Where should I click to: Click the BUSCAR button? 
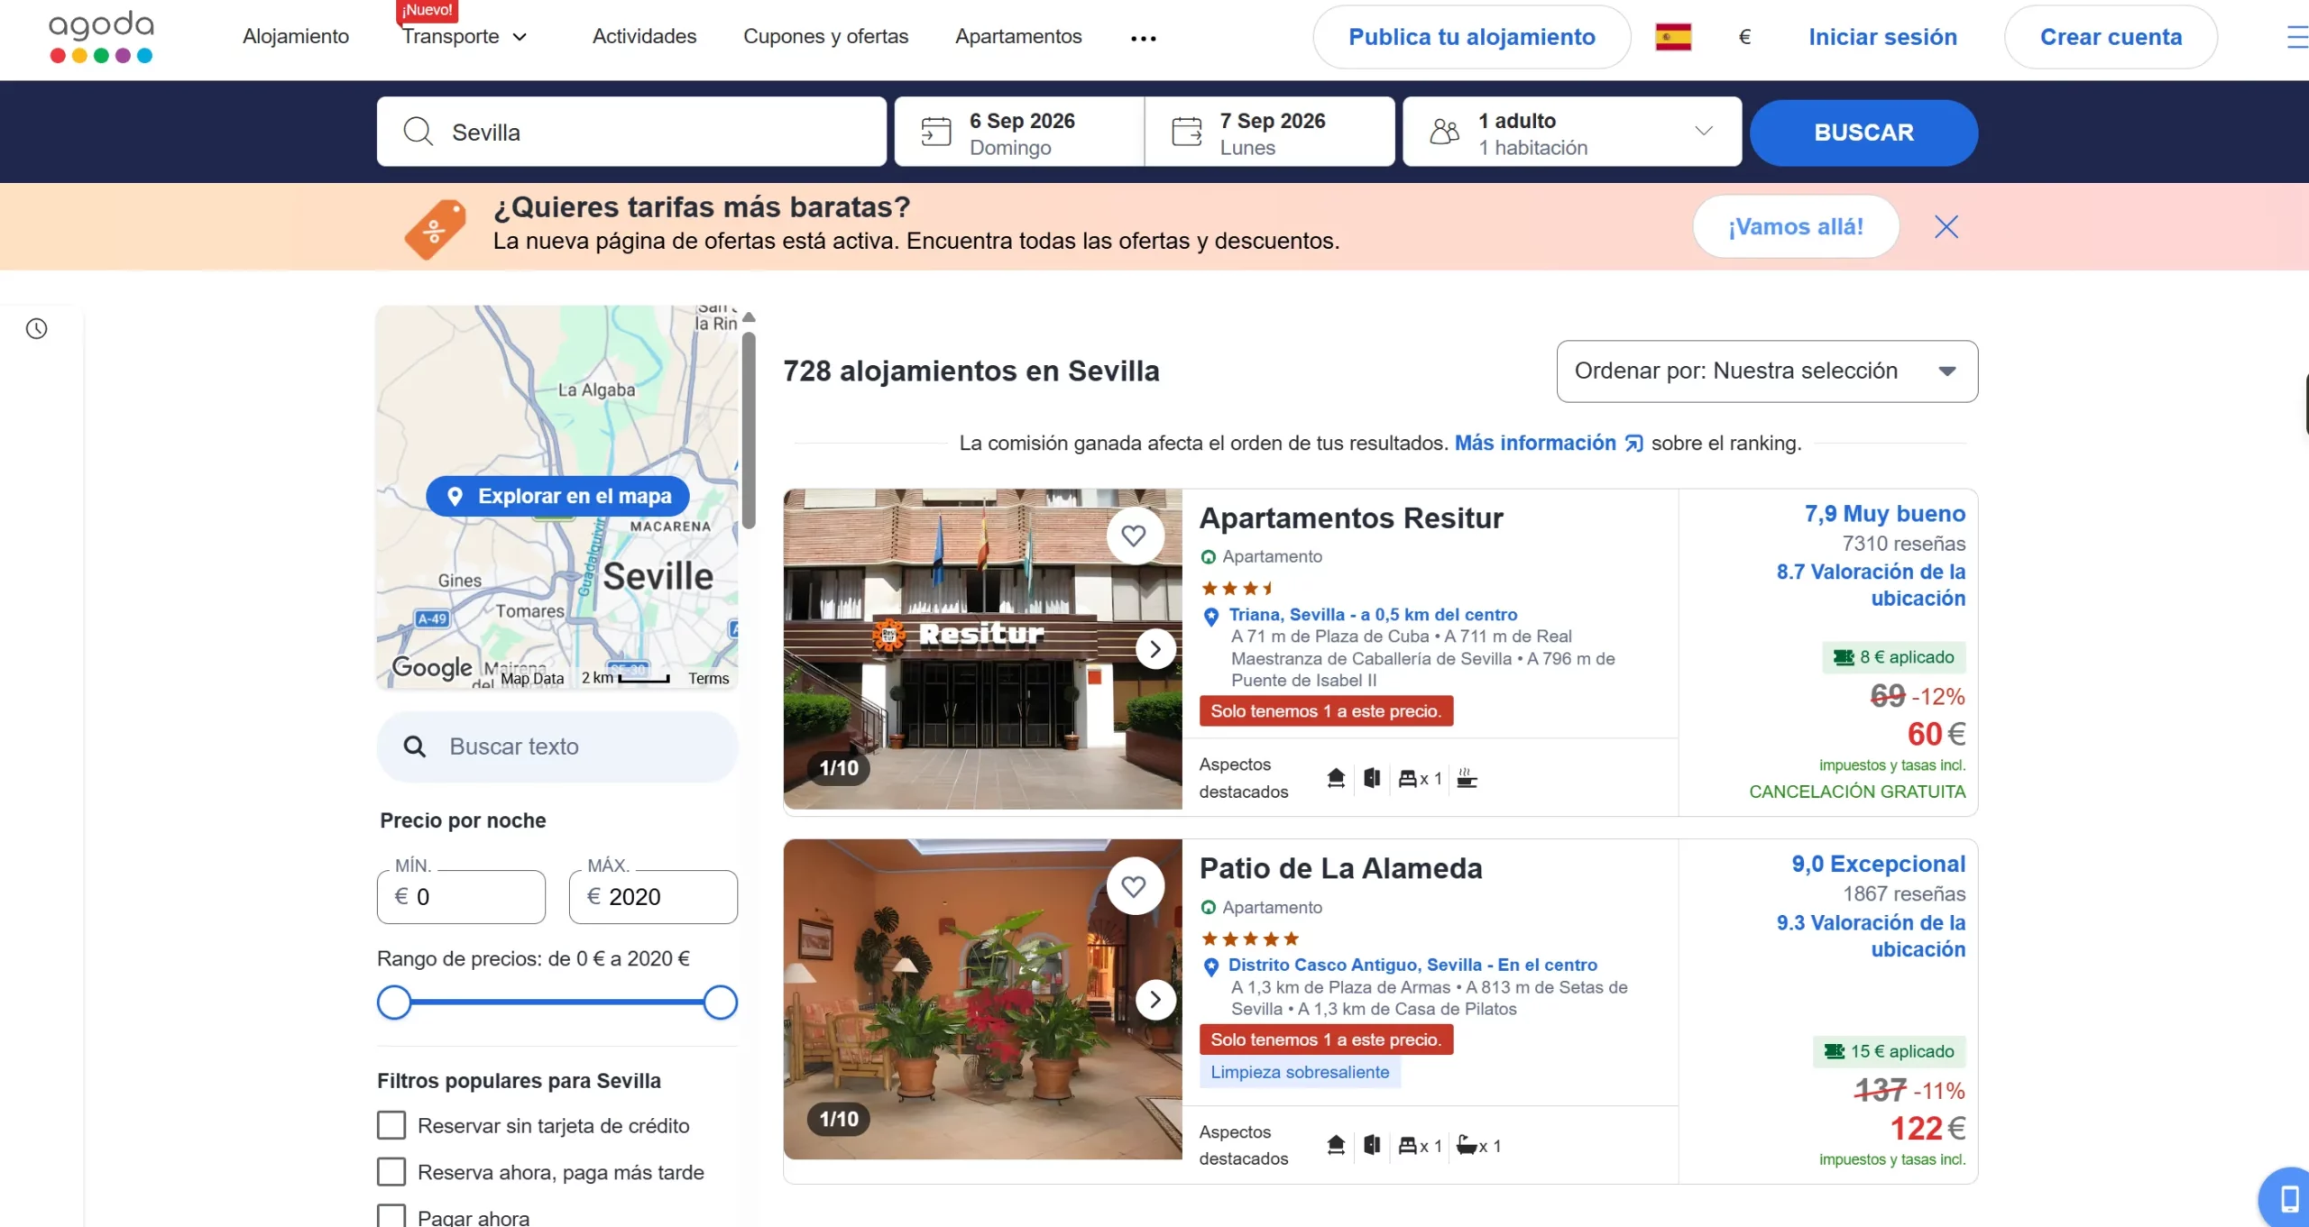(1863, 133)
